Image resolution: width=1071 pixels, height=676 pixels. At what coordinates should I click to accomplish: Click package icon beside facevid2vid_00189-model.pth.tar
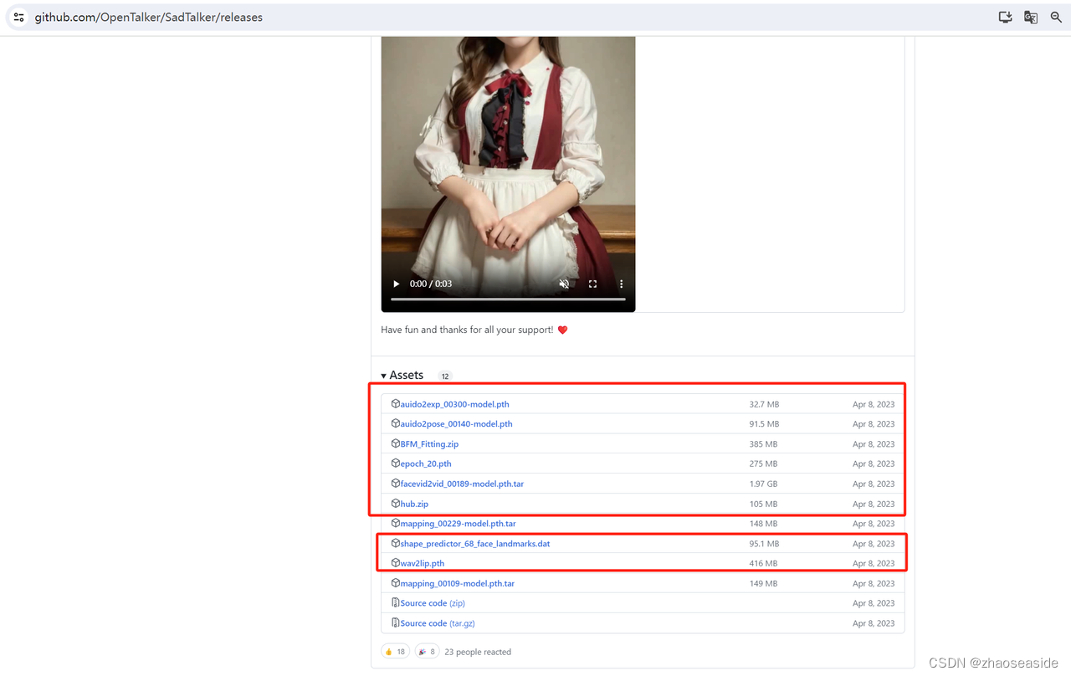(395, 483)
